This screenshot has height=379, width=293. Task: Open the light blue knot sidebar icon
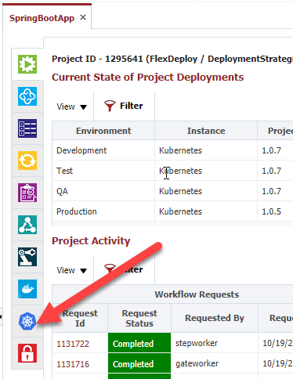coord(27,96)
